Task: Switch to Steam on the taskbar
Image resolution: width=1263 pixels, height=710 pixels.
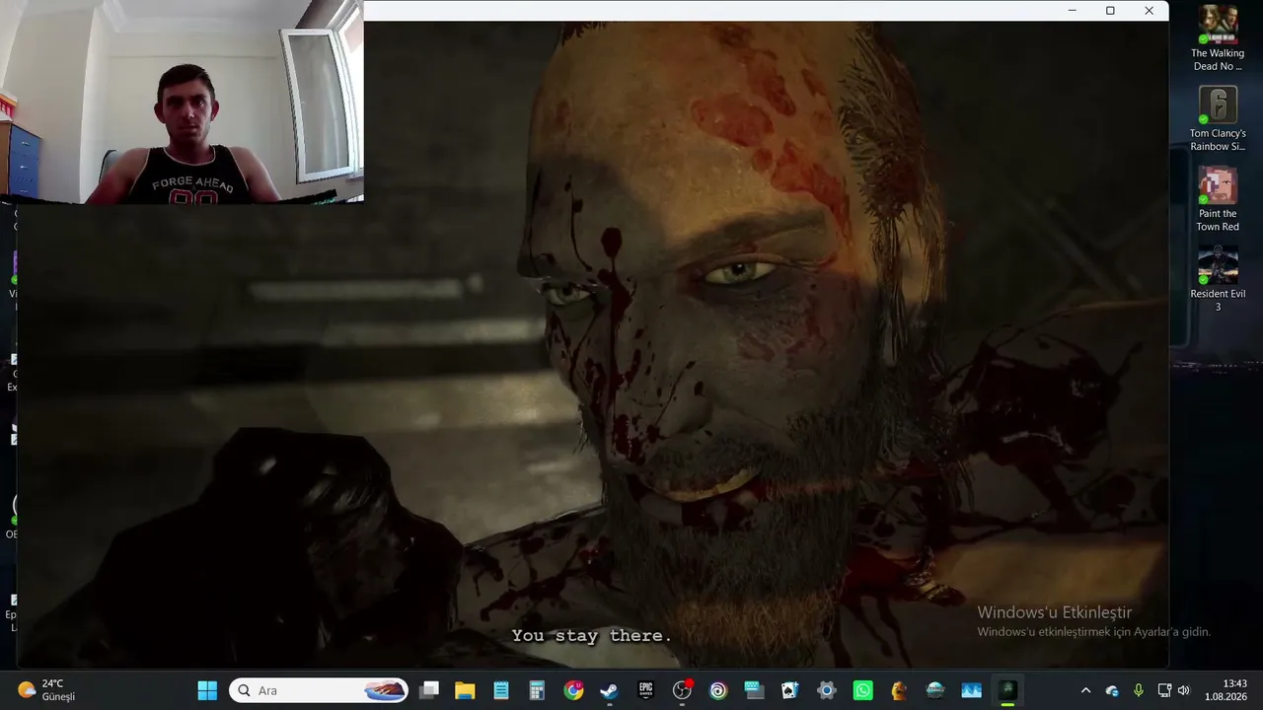Action: (610, 690)
